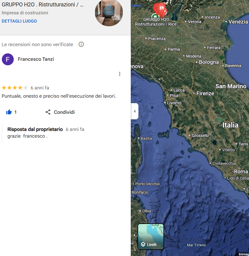Screen dimensions: 249x256
Task: Click the GRUPPO H2O profile photo
Action: tap(109, 13)
